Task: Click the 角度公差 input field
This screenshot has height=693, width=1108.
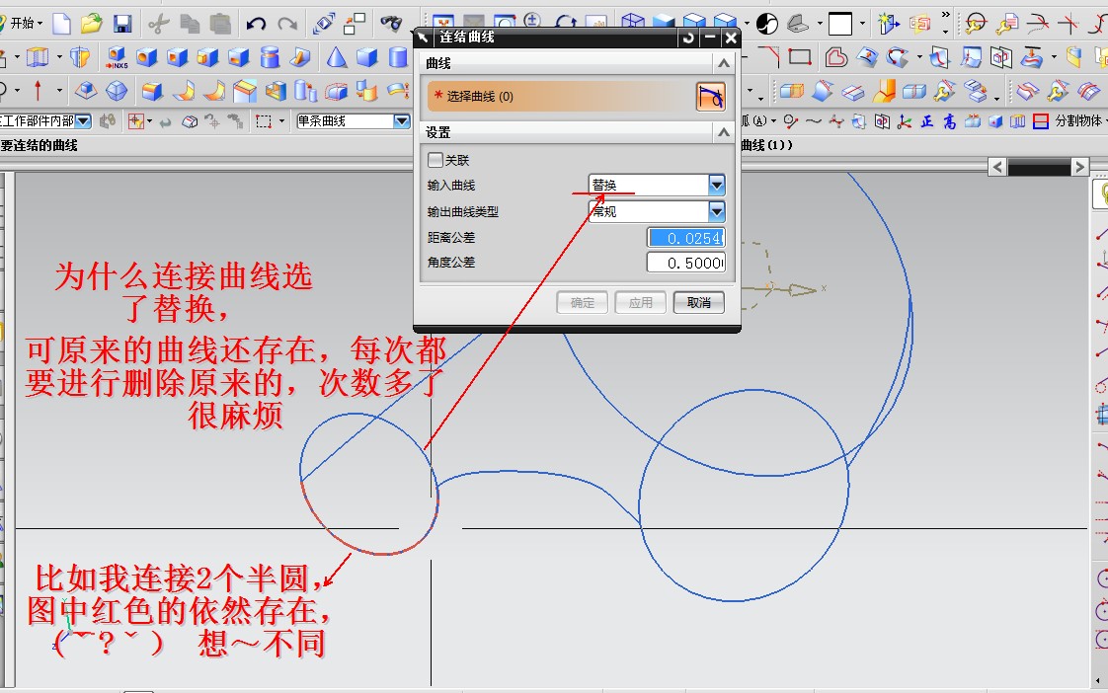Action: tap(686, 263)
